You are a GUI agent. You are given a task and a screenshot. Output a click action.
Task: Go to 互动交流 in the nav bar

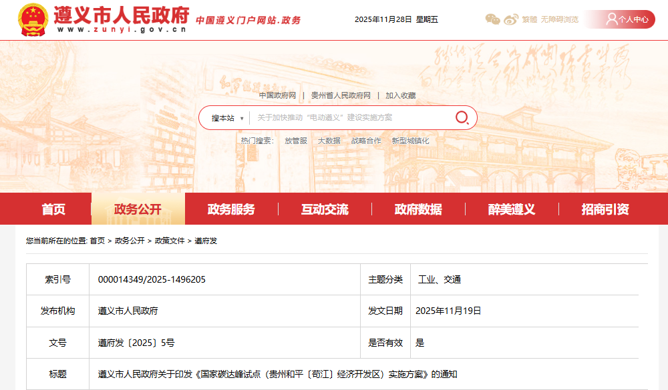325,209
